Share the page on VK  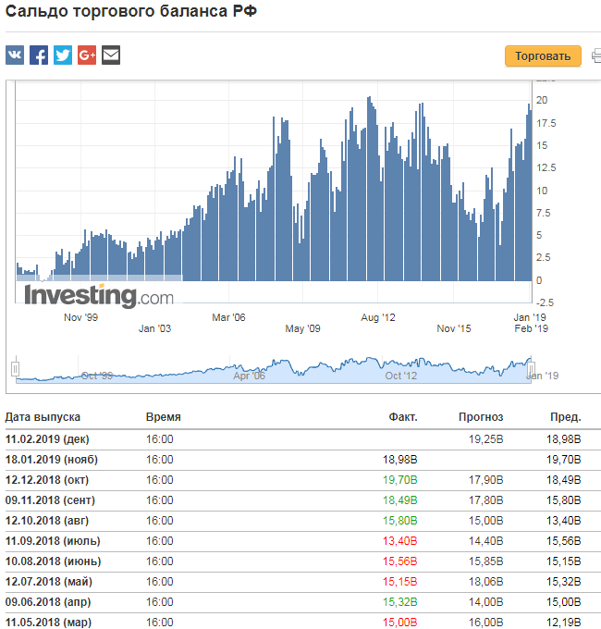coord(15,55)
